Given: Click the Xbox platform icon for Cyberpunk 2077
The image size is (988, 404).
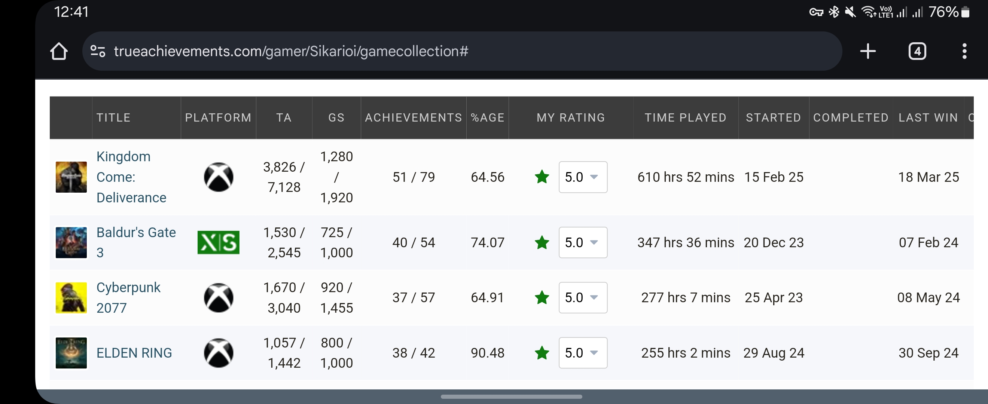Looking at the screenshot, I should tap(218, 298).
